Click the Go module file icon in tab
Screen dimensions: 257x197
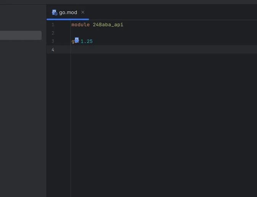[54, 13]
